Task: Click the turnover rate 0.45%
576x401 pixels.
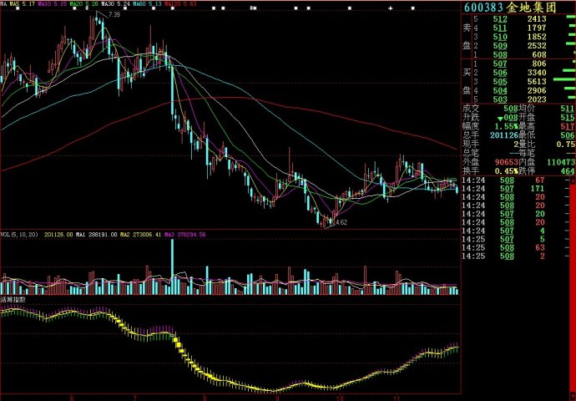Action: (x=506, y=171)
